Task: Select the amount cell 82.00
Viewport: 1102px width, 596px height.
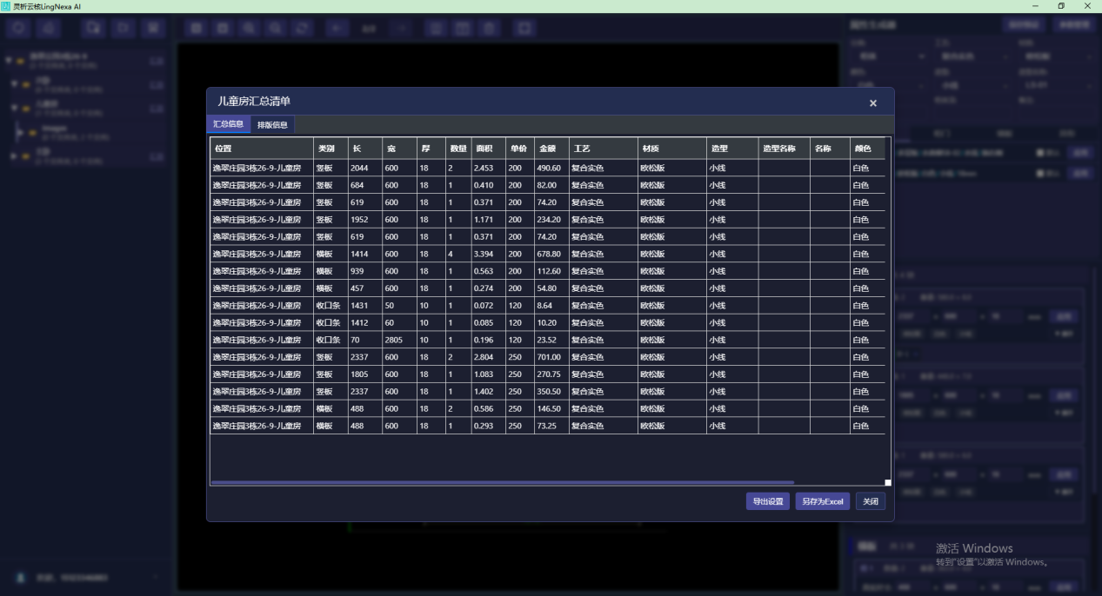Action: click(551, 185)
